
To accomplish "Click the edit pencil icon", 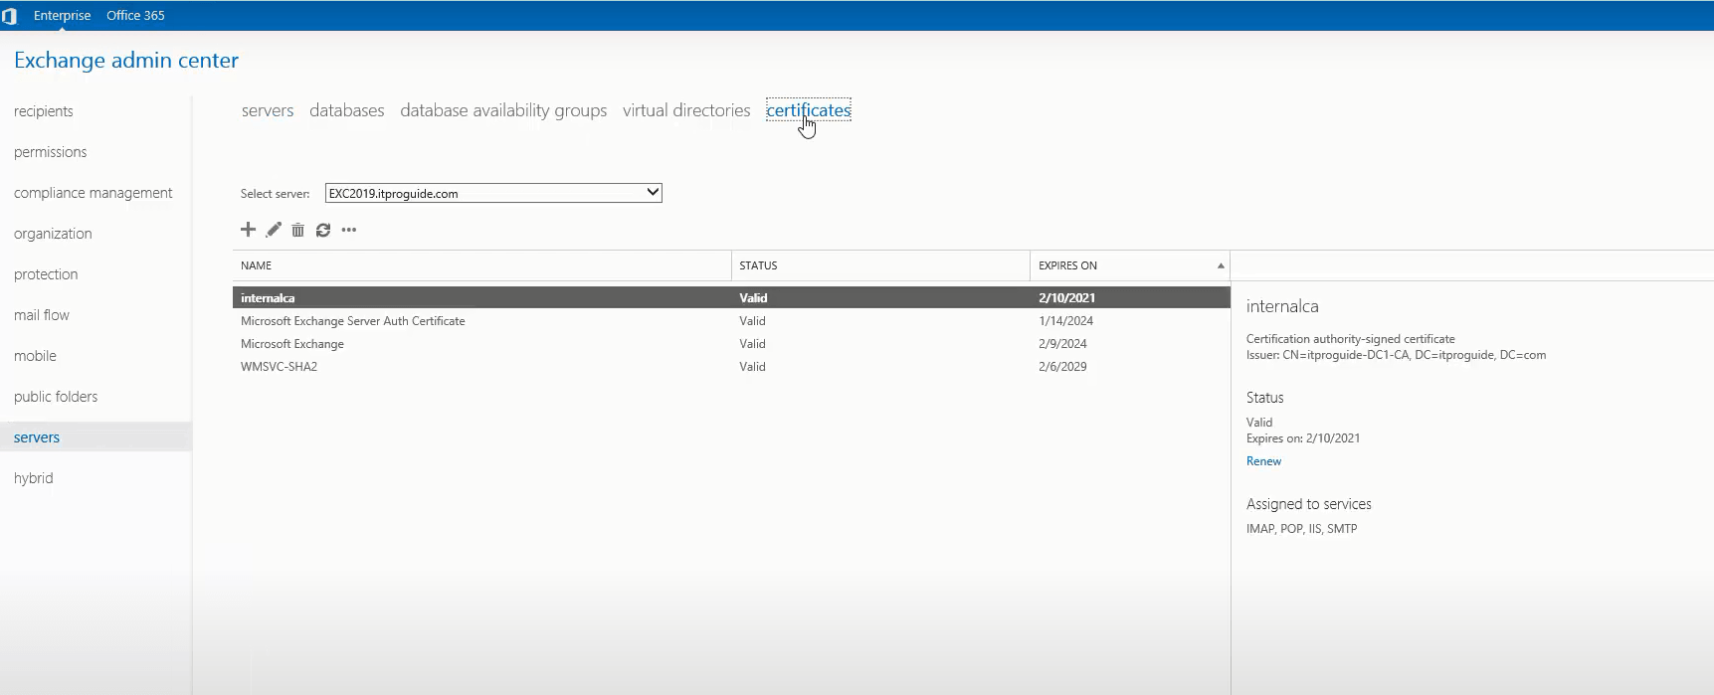I will click(x=274, y=230).
